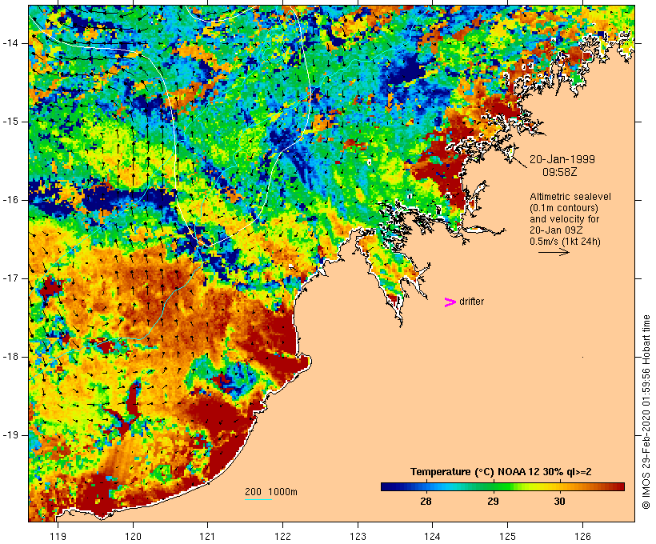
Task: Click the latitude axis label -19
Action: pos(10,435)
